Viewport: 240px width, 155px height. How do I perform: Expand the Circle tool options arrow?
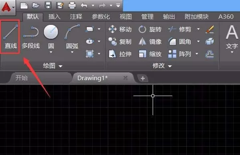[x=51, y=52]
